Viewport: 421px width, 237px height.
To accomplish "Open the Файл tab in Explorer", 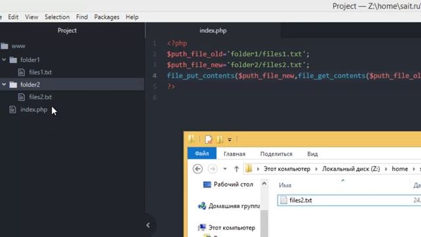I will (x=202, y=153).
